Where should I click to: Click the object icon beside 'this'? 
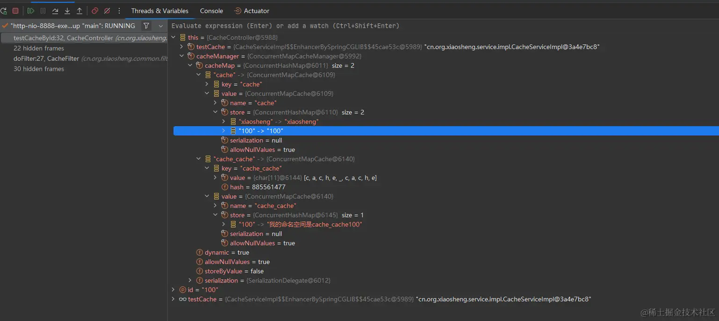183,37
